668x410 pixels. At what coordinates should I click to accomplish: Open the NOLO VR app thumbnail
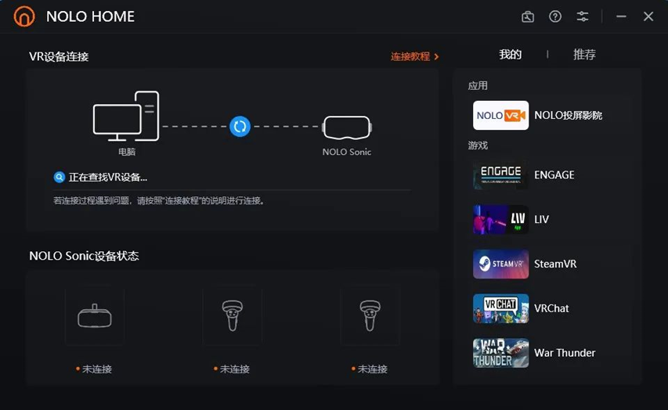[500, 115]
